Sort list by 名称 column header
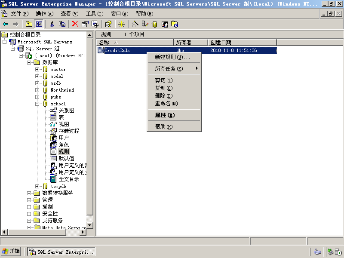 click(x=135, y=42)
